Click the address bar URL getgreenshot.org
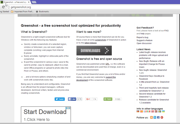Screen dimensions: 180x124 [x=21, y=7]
